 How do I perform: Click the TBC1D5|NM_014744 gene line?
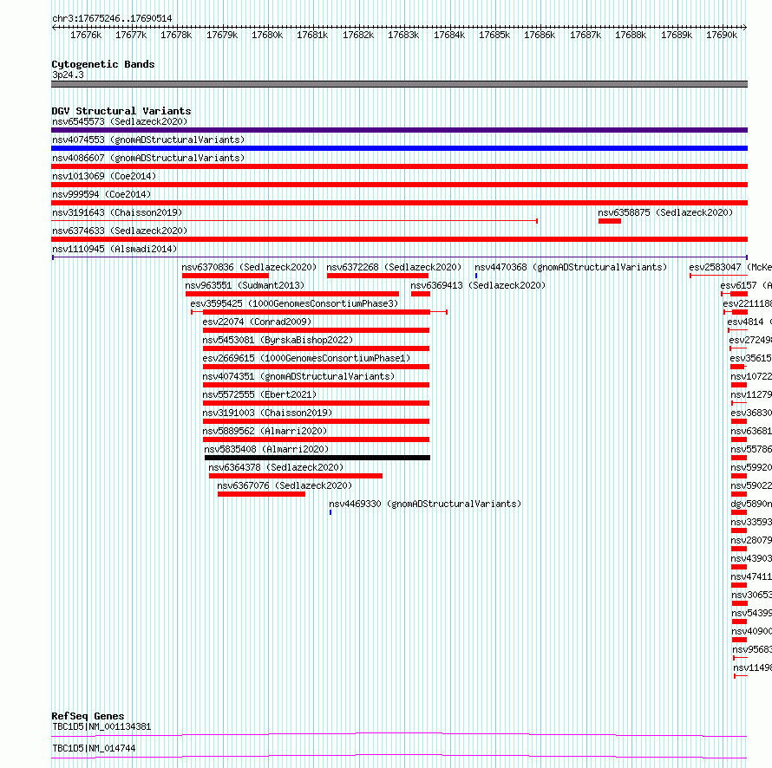399,756
